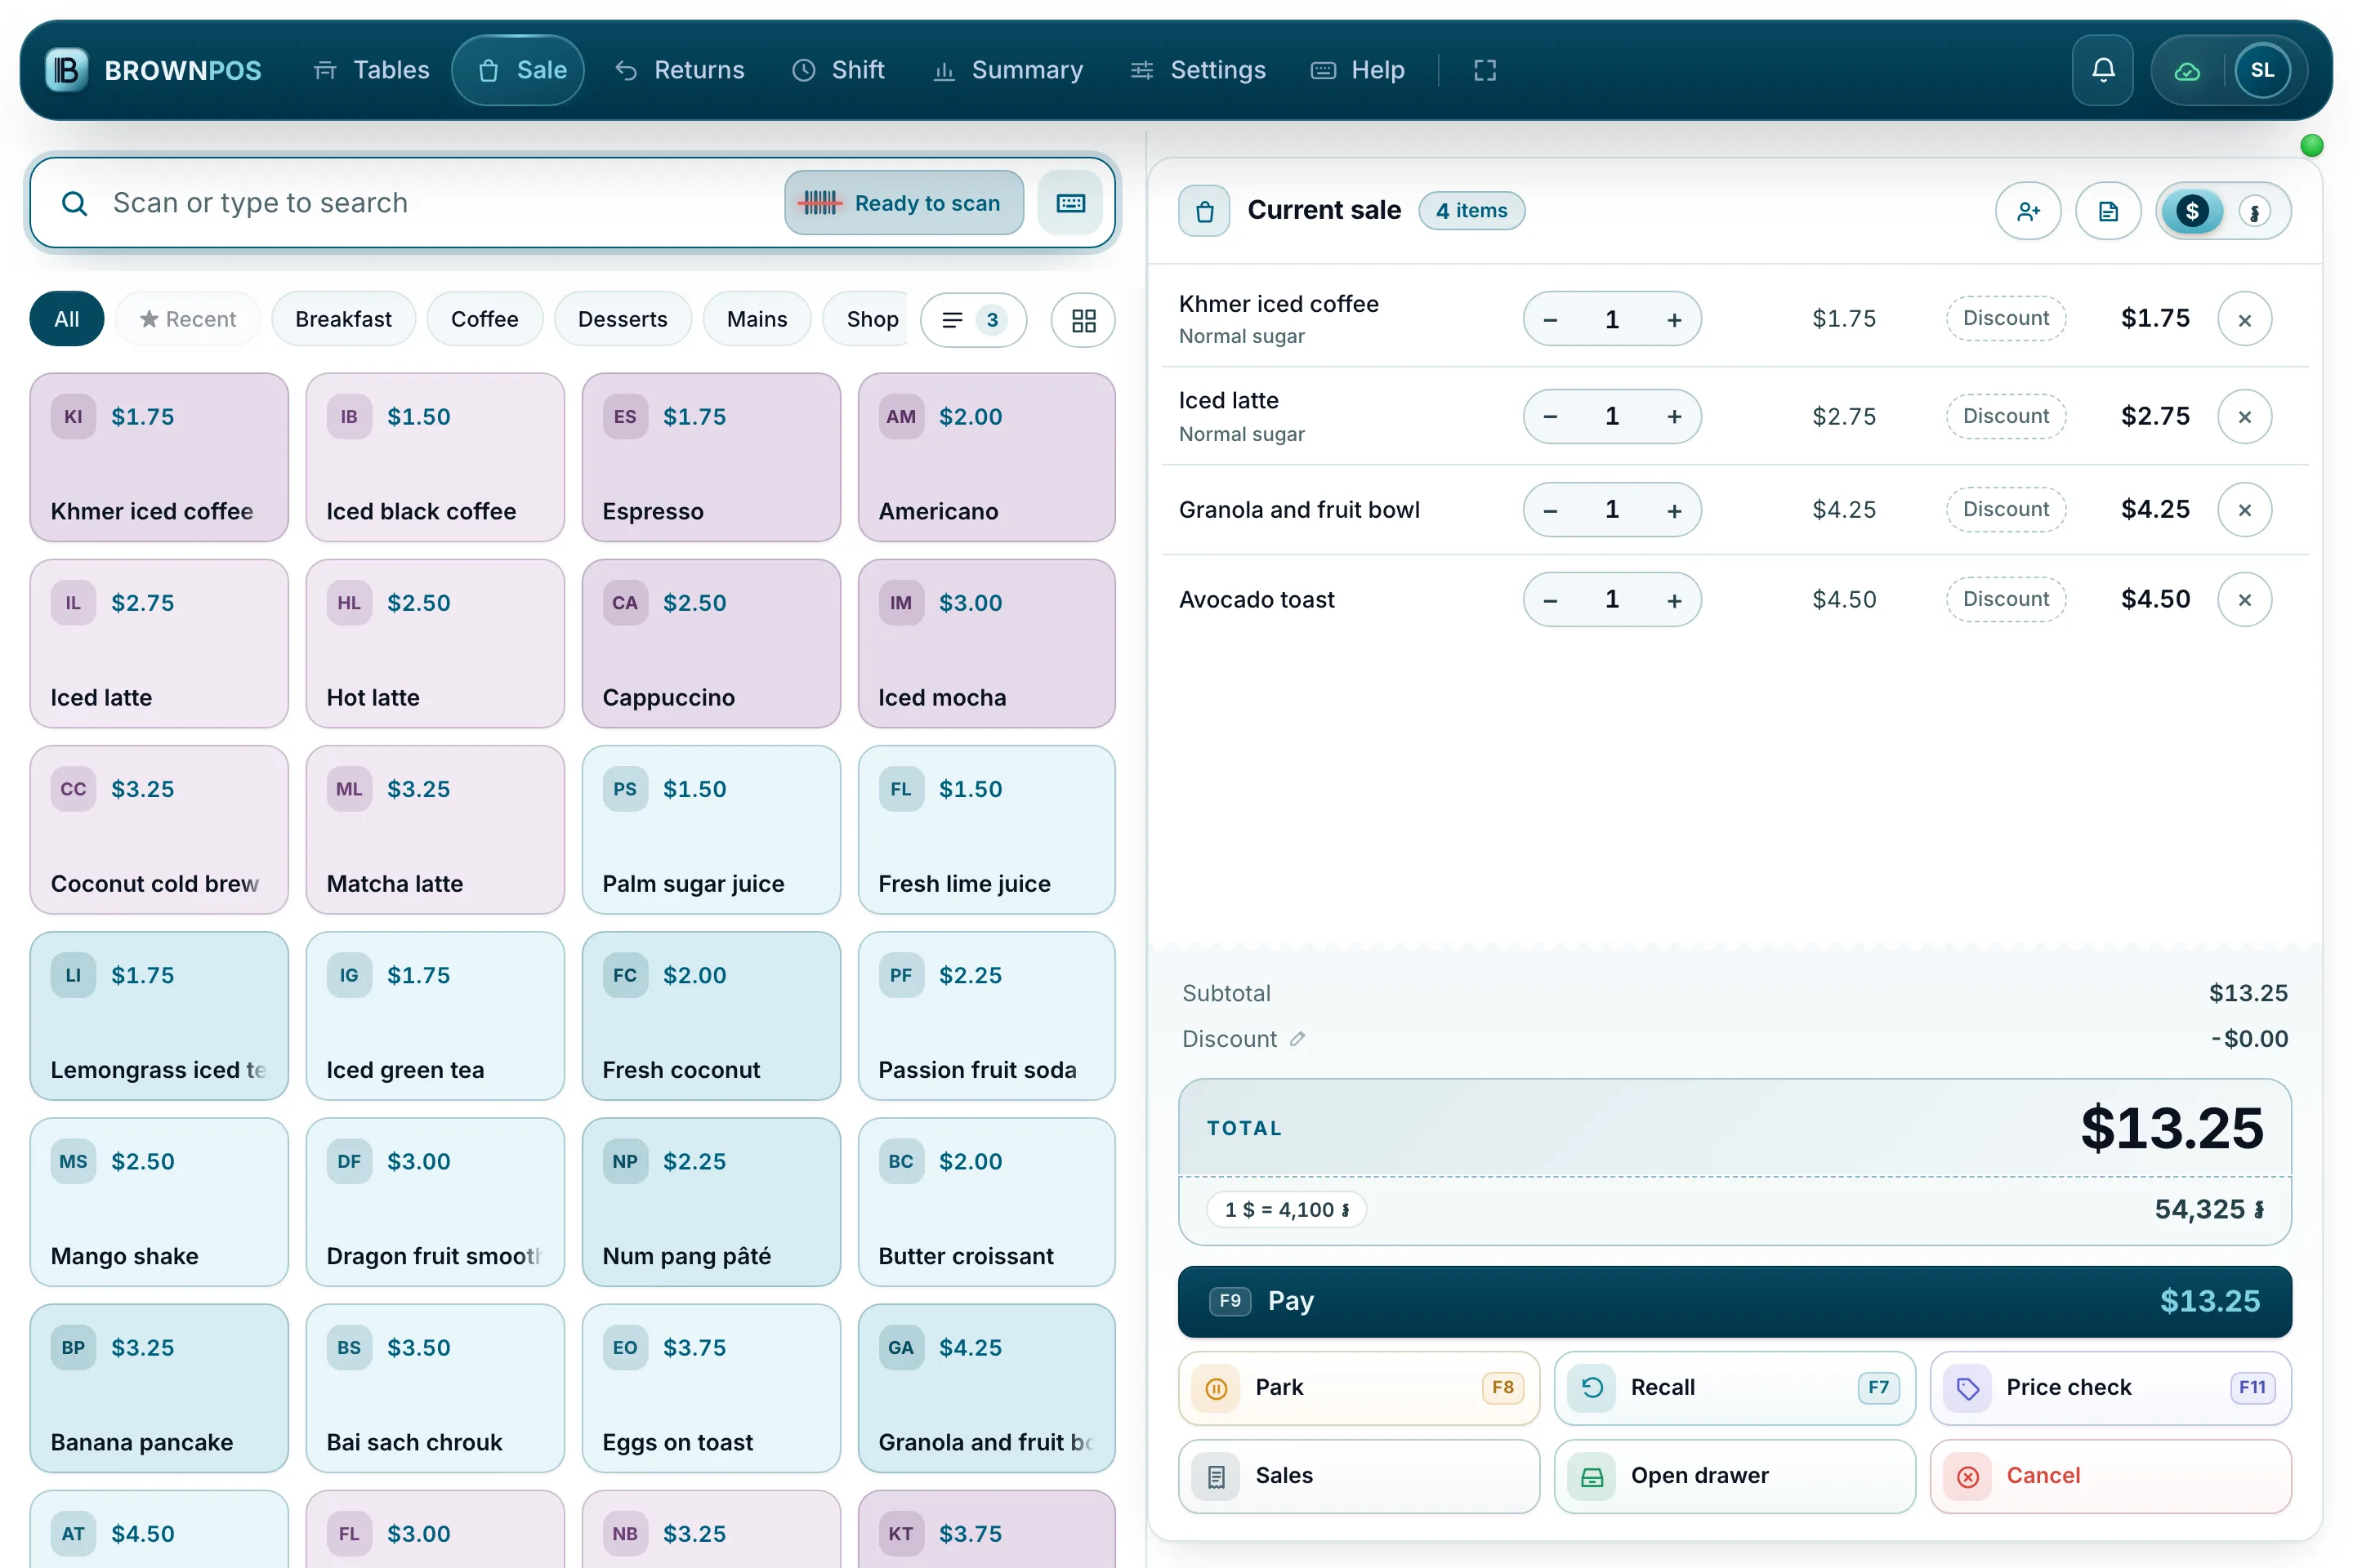
Task: Apply discount to Iced latte line
Action: coord(2005,417)
